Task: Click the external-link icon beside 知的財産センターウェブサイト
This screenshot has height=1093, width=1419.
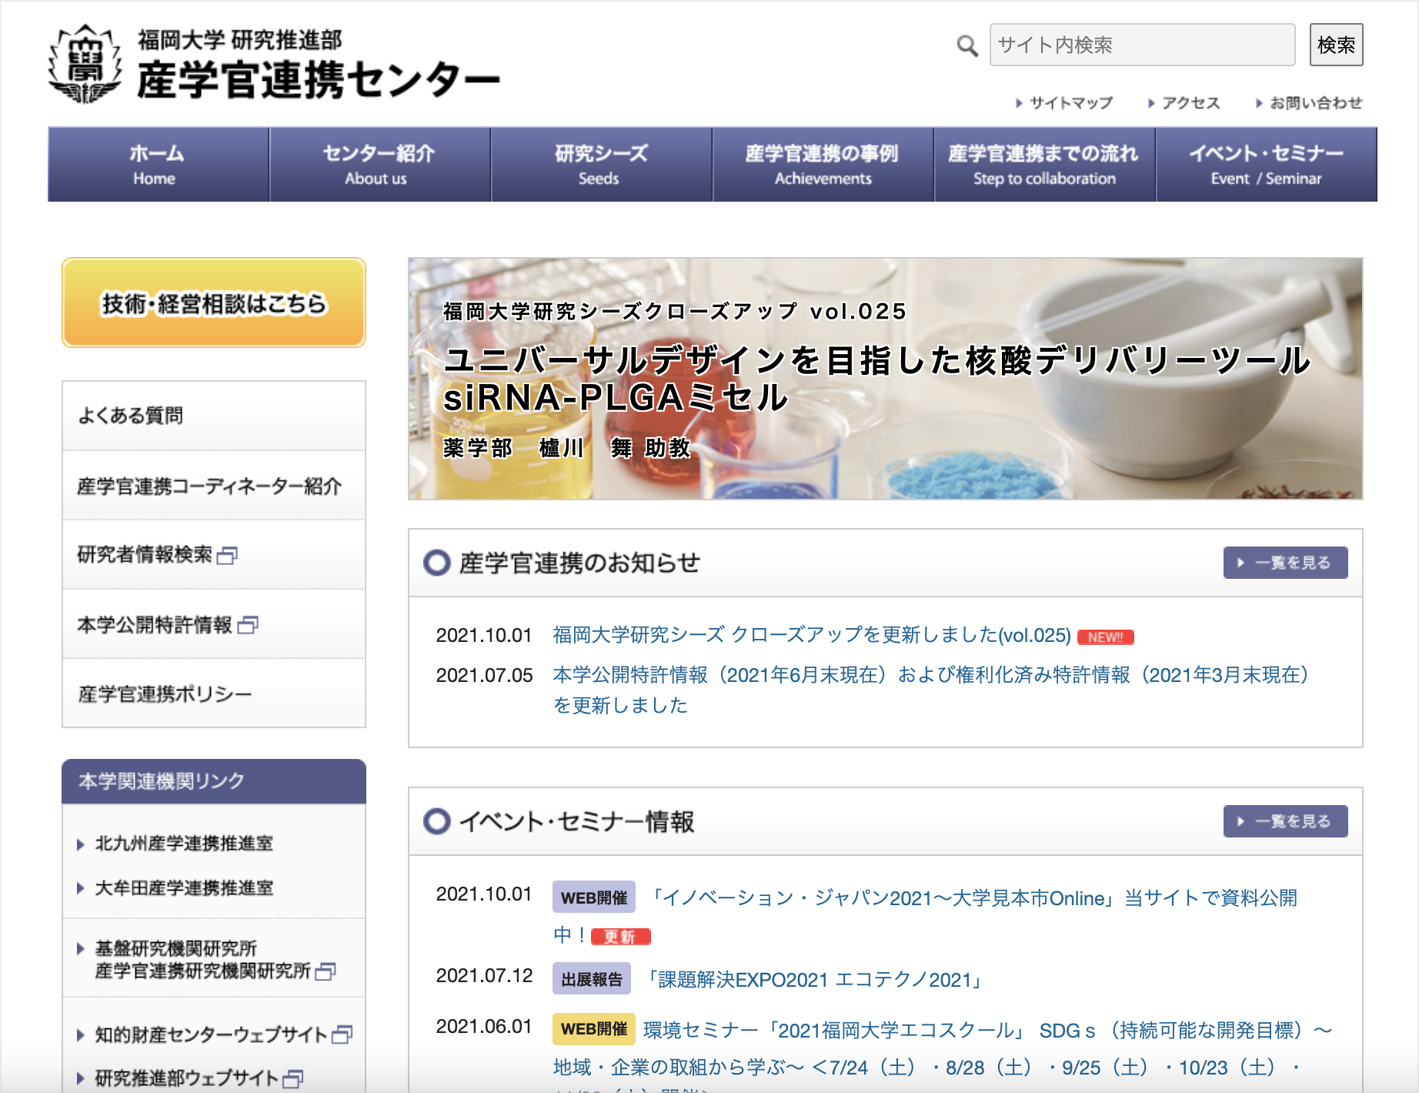Action: pos(342,1035)
